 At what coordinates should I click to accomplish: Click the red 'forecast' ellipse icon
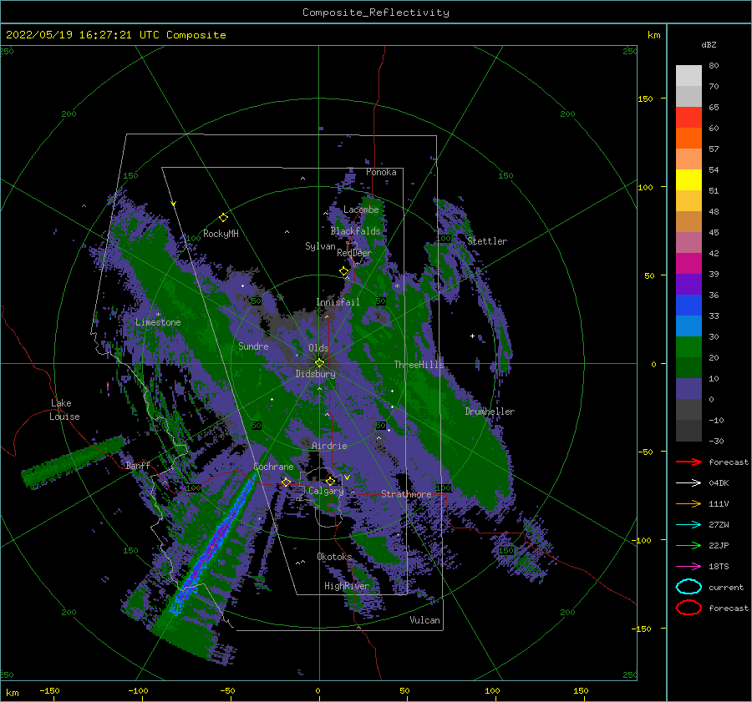tap(688, 608)
